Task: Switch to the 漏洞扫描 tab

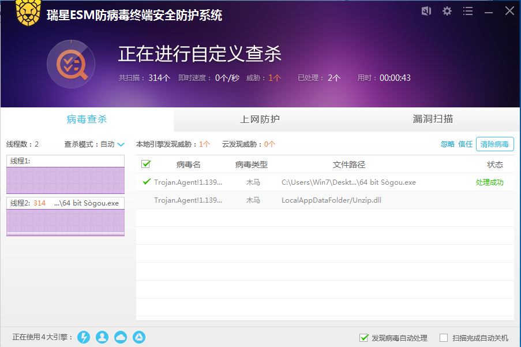Action: [433, 120]
